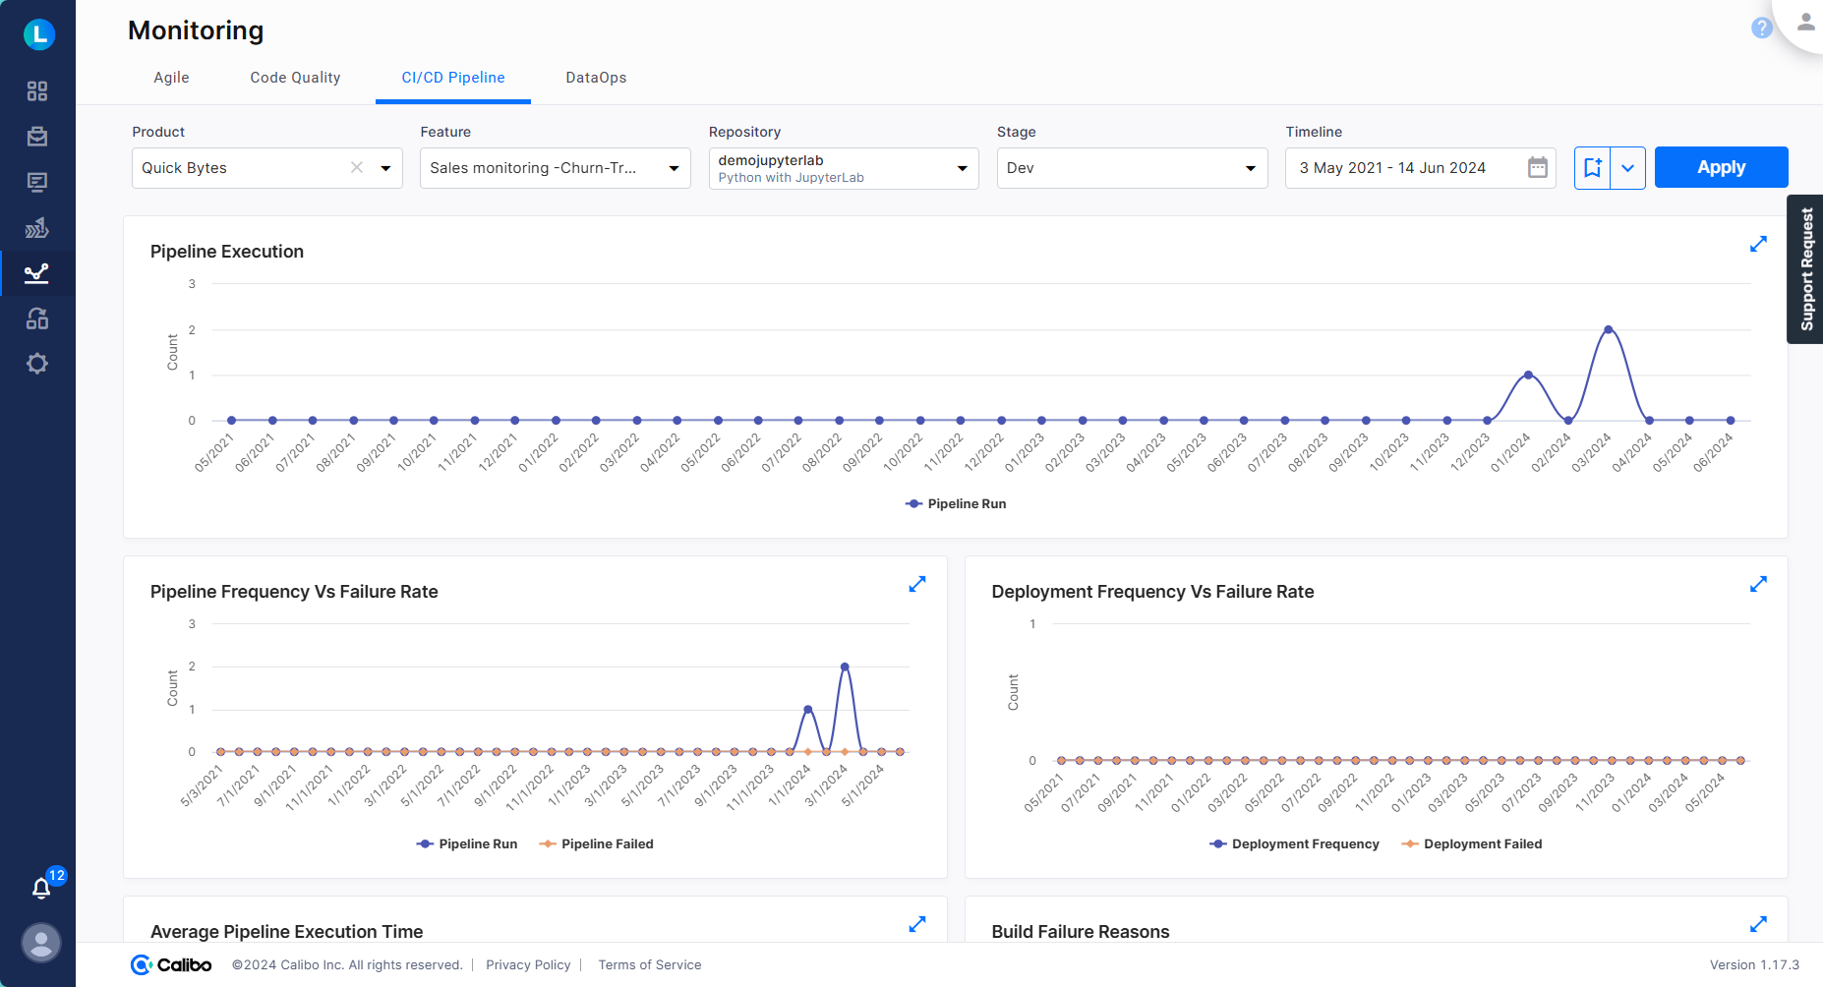Screen dimensions: 1823x987
Task: Switch to the DataOps tab
Action: [x=595, y=77]
